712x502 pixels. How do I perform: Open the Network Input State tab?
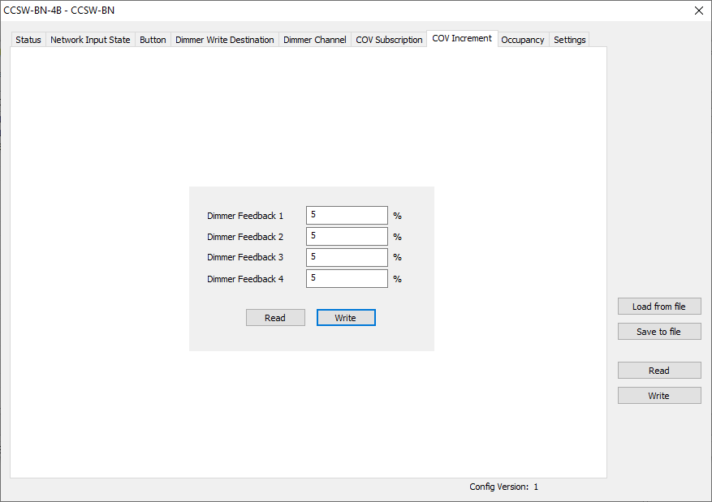[x=90, y=40]
